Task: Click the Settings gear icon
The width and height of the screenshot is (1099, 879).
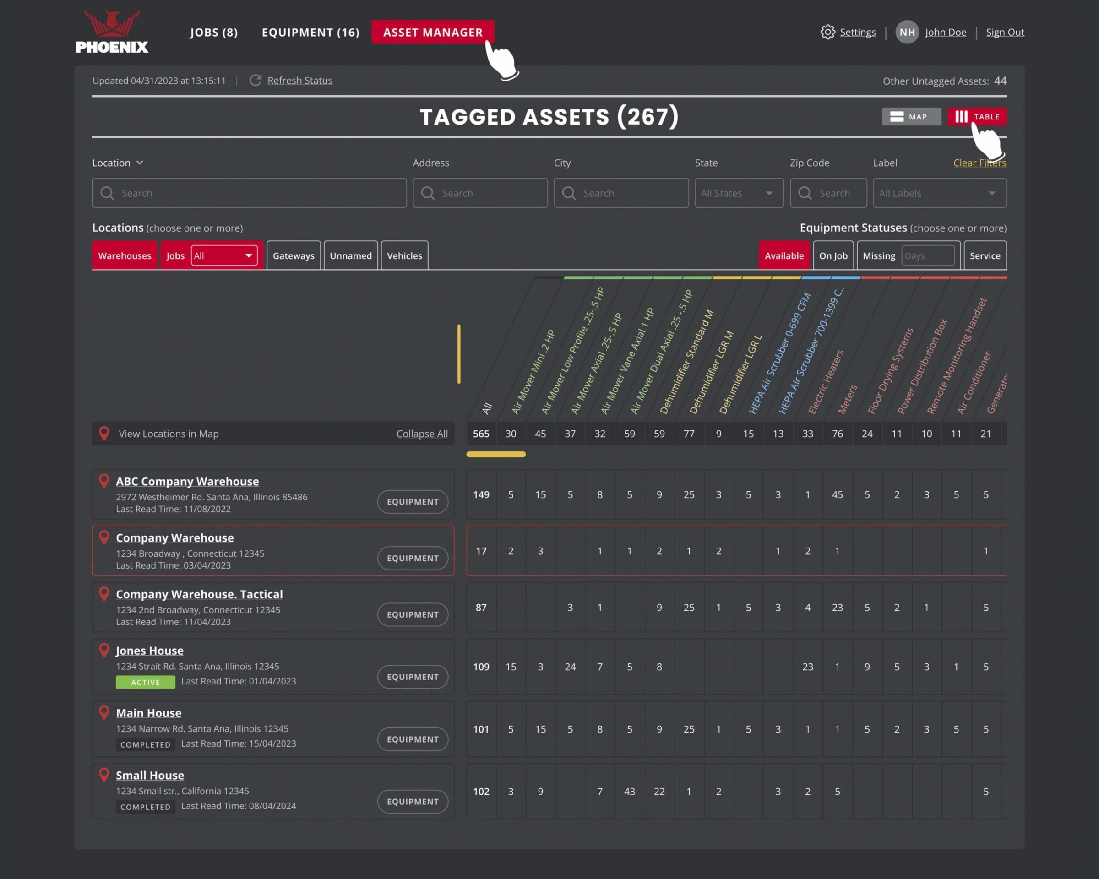Action: 827,32
